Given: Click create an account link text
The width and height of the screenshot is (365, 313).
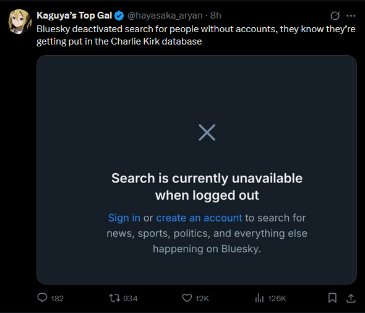Looking at the screenshot, I should [199, 218].
